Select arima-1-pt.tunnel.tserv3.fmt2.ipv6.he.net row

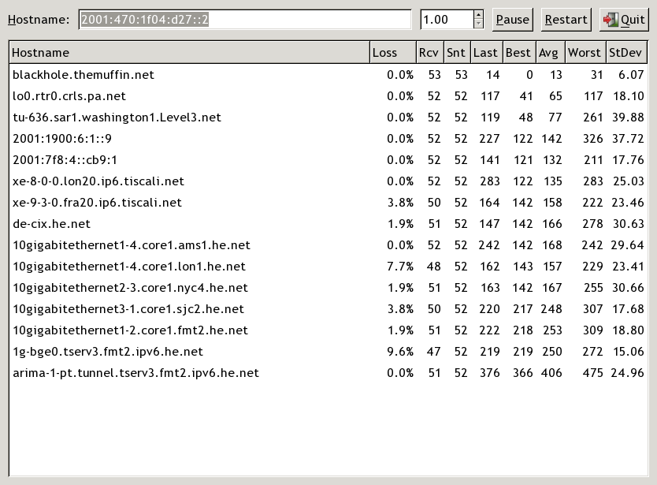(328, 373)
